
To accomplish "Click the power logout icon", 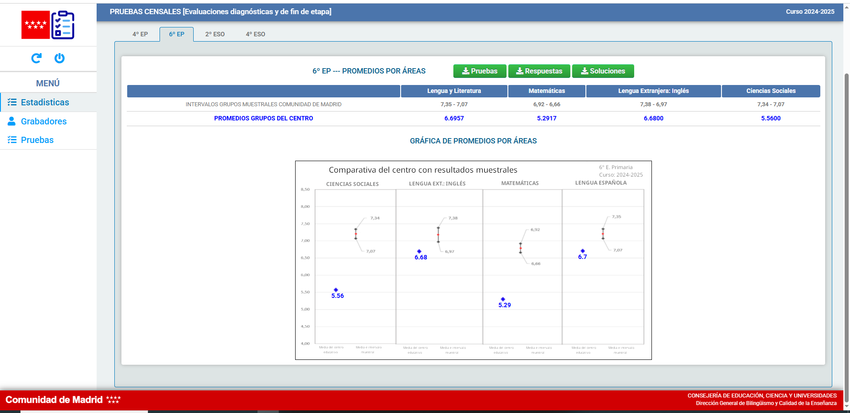I will (59, 58).
